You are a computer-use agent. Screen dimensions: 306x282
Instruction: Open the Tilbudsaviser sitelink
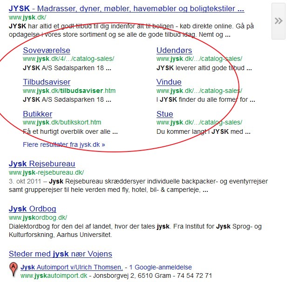(x=47, y=82)
